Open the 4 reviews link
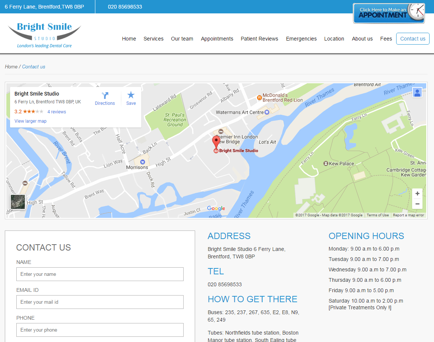The image size is (434, 342). pos(57,112)
